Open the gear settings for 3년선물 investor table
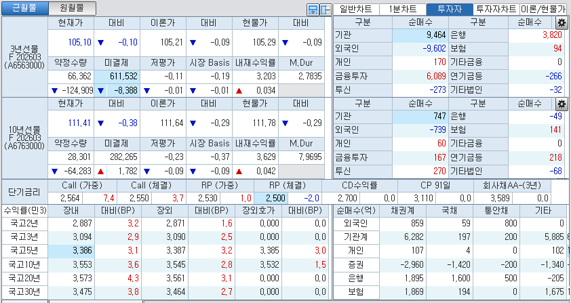 [x=562, y=23]
